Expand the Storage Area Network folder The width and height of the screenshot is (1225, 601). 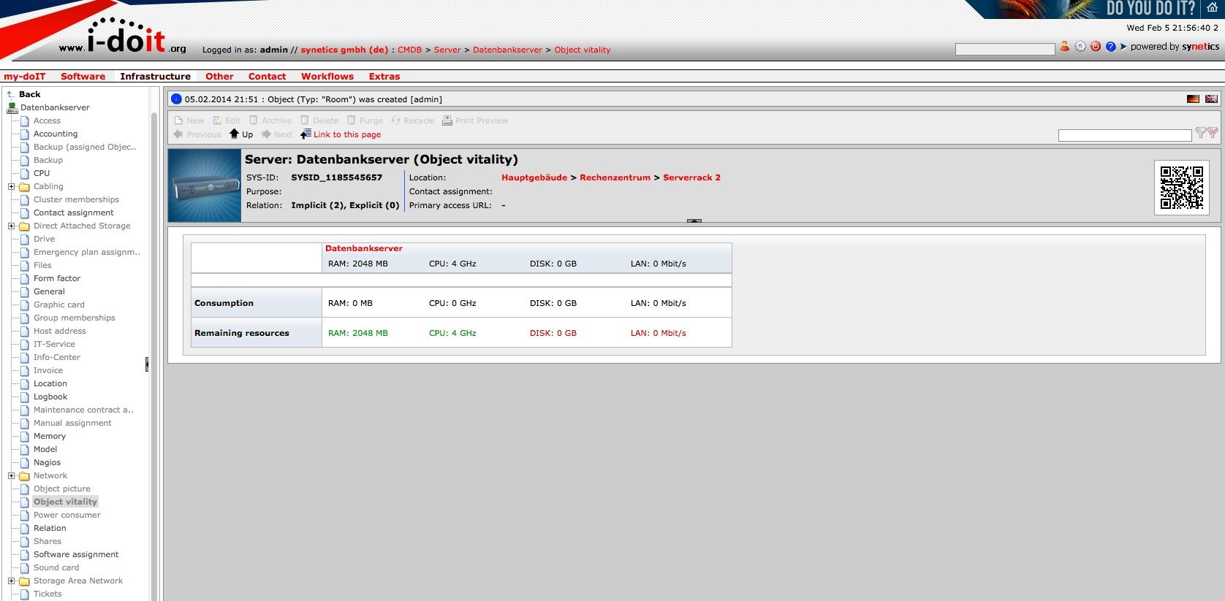pyautogui.click(x=11, y=581)
